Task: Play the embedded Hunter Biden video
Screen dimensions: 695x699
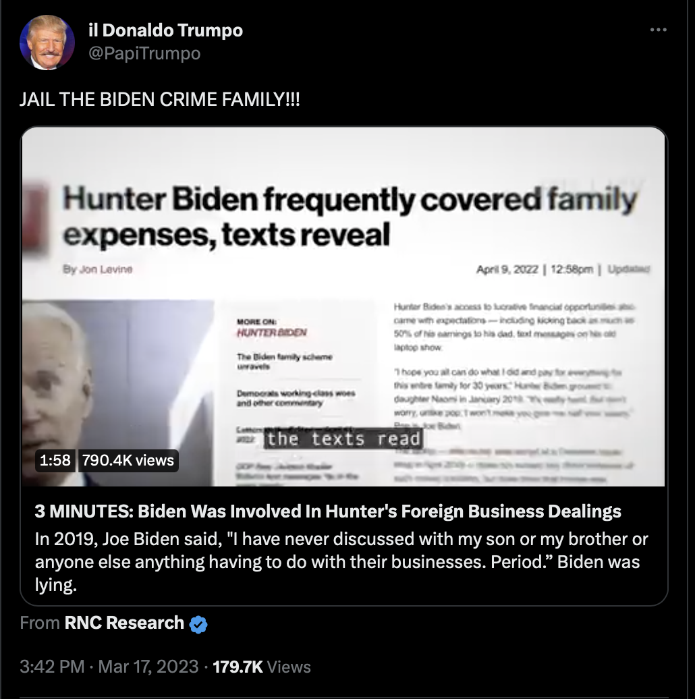Action: pos(343,307)
